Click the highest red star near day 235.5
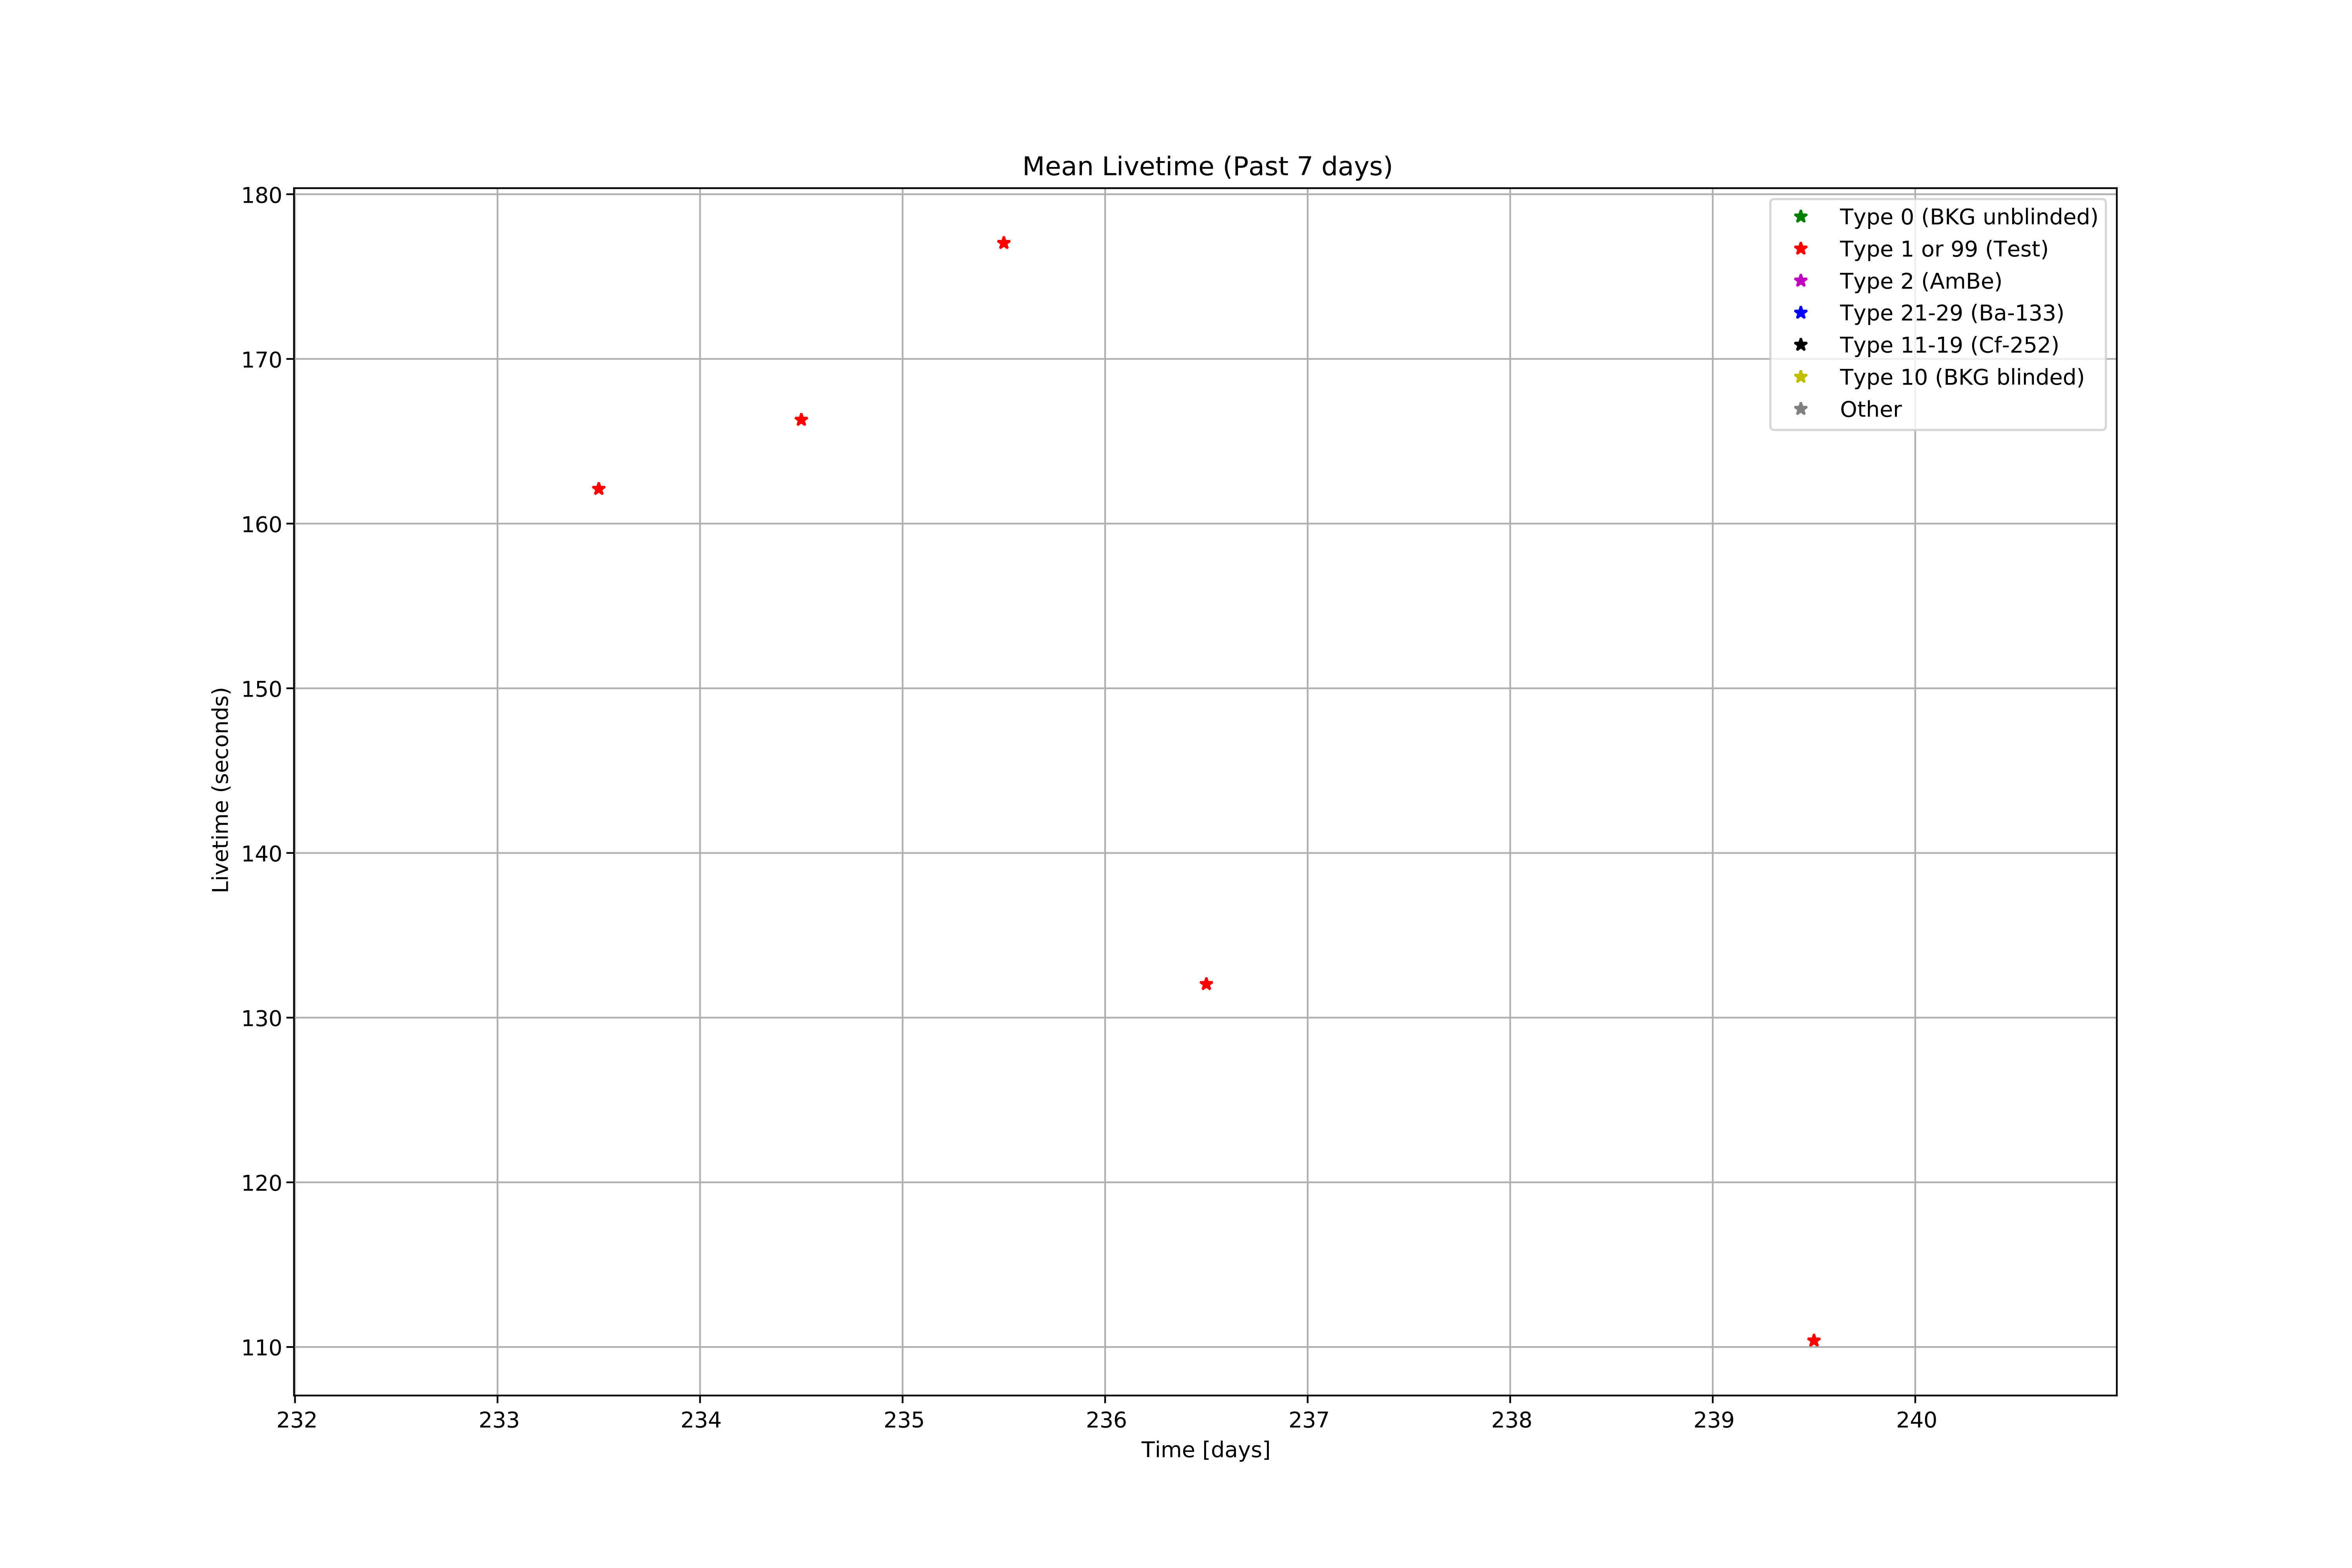The height and width of the screenshot is (1568, 2352). pyautogui.click(x=1004, y=243)
